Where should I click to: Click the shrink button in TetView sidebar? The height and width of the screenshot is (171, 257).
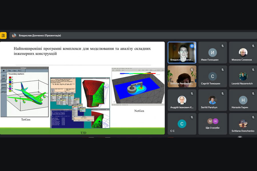point(4,85)
